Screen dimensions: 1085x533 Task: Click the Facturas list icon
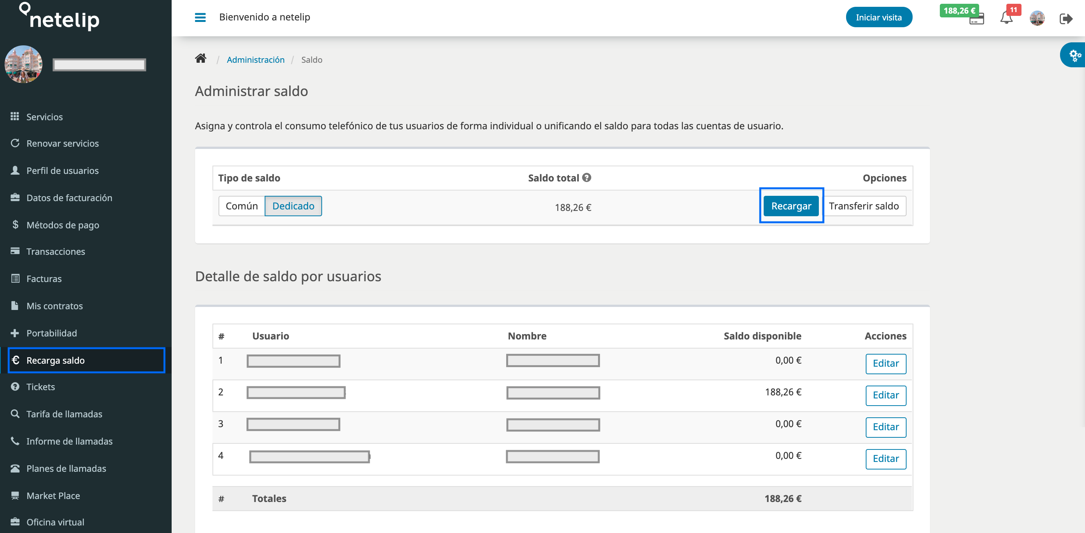click(15, 278)
